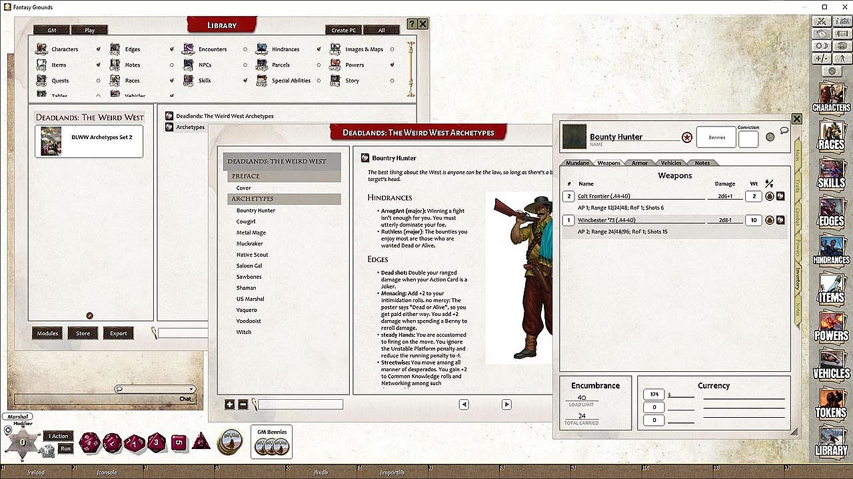Screen dimensions: 853x479
Task: Pick up the d20 die
Action: coord(89,442)
